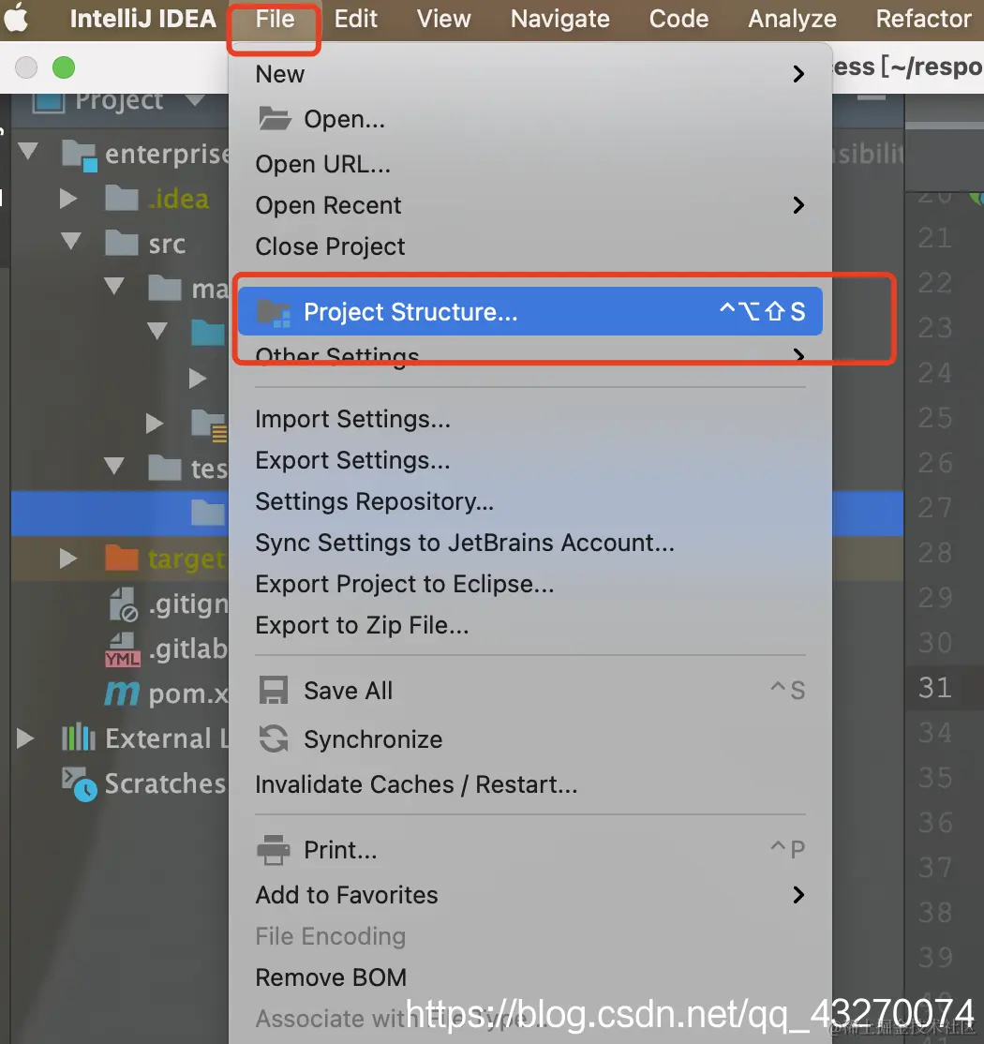Expand the target folder arrow

pyautogui.click(x=68, y=558)
